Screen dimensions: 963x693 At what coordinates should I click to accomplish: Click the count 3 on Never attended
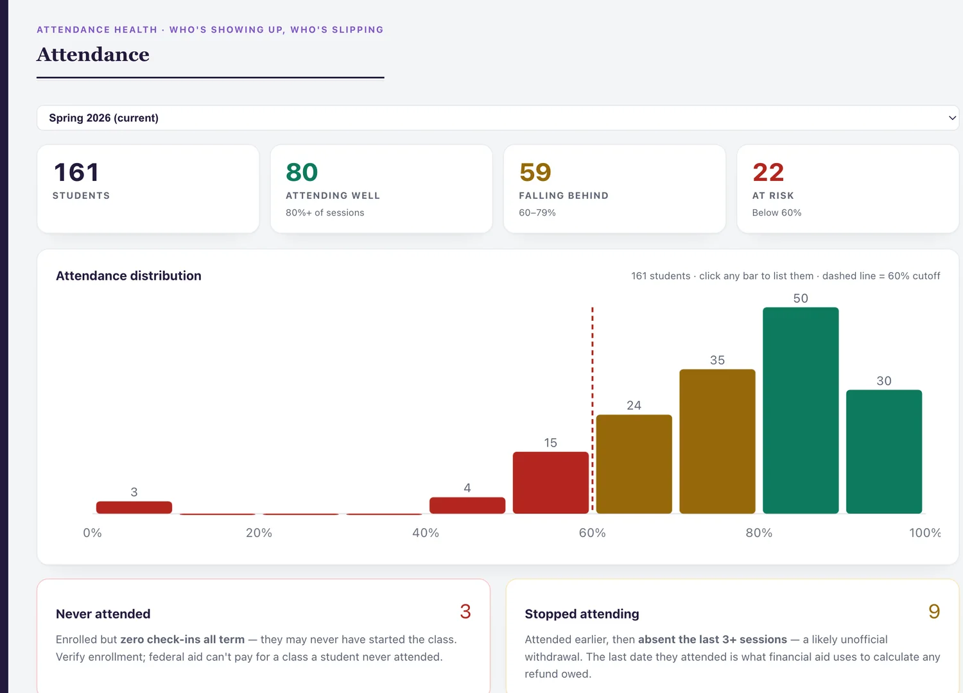[465, 612]
